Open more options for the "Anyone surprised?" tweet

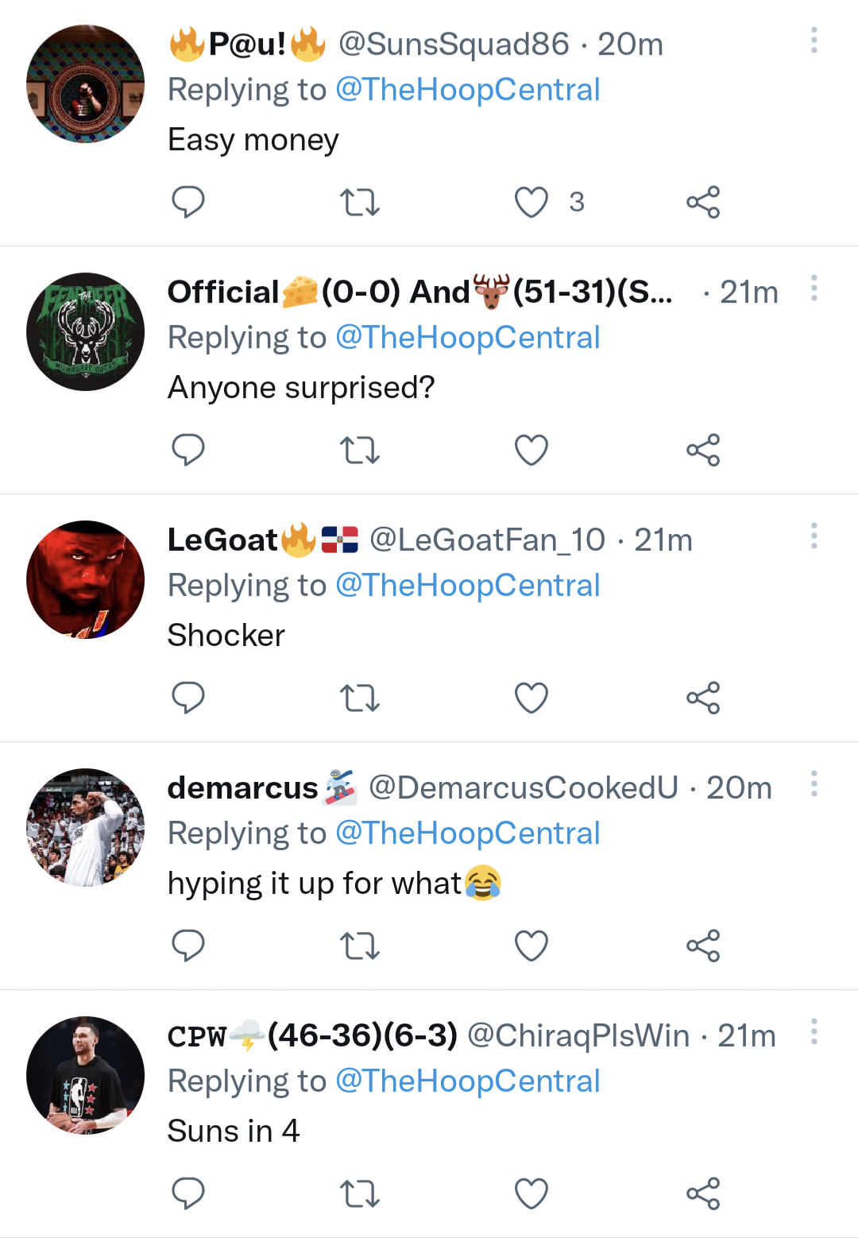tap(814, 288)
